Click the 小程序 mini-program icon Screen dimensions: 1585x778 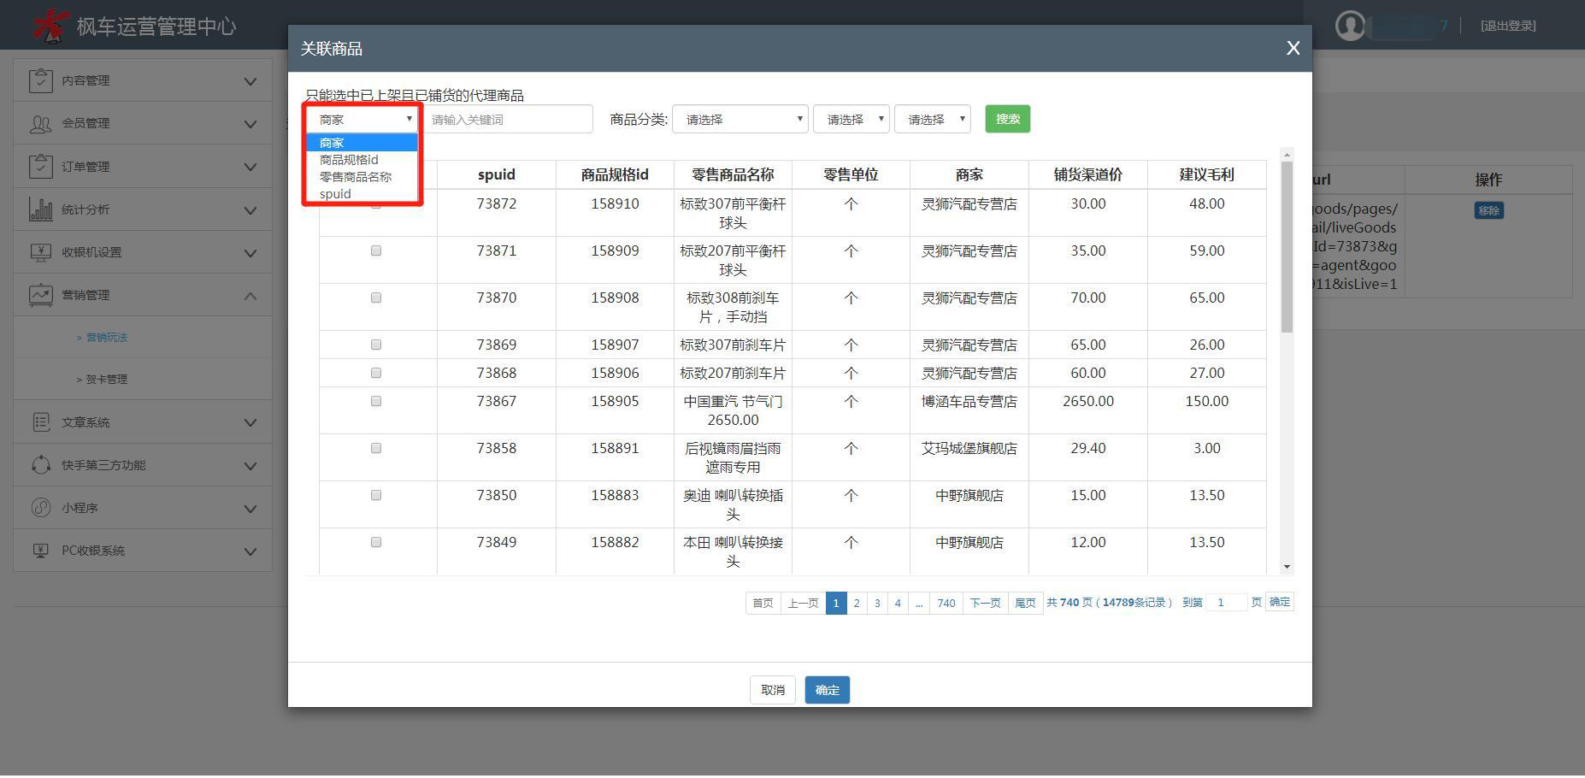pos(40,508)
